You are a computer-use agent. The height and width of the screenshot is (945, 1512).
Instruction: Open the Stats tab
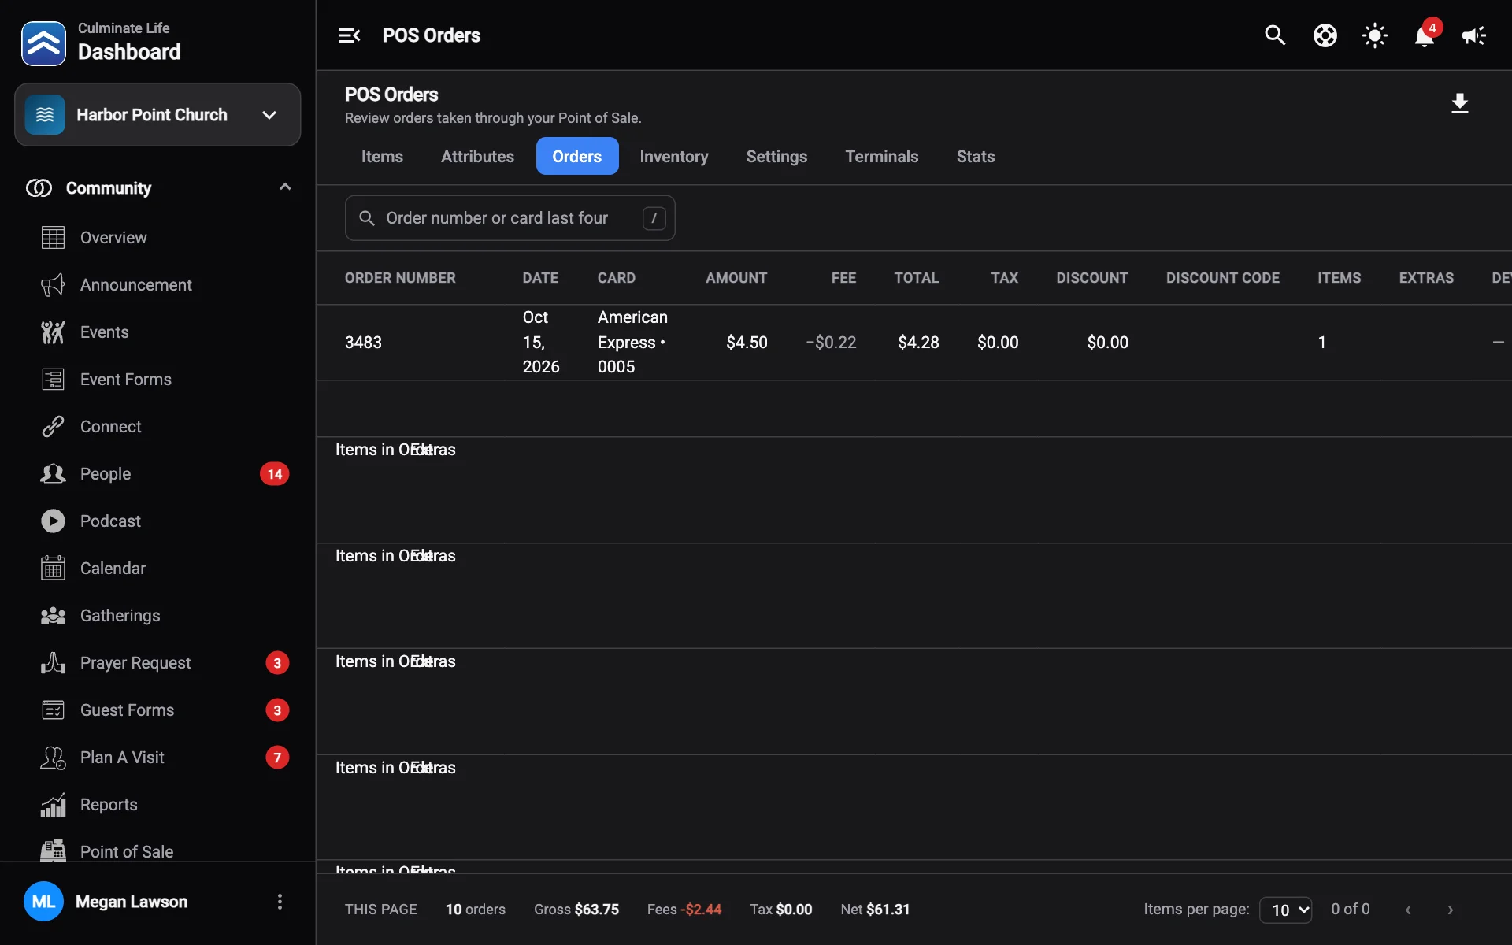975,157
